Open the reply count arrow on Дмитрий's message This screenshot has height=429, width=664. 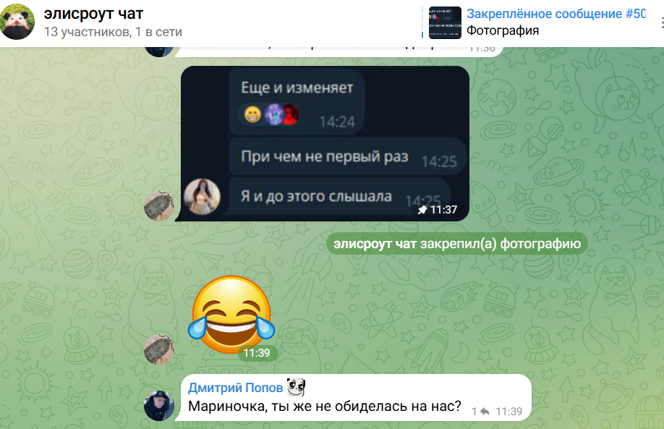(481, 412)
